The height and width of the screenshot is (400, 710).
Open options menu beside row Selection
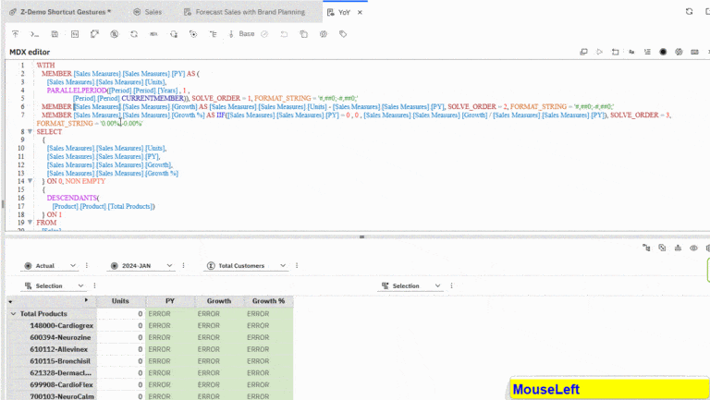(94, 286)
